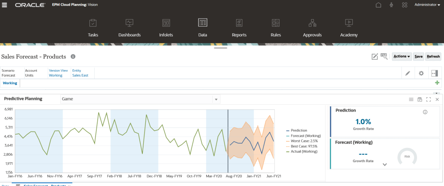The height and width of the screenshot is (186, 444).
Task: Open the Approvals icon
Action: click(x=312, y=23)
